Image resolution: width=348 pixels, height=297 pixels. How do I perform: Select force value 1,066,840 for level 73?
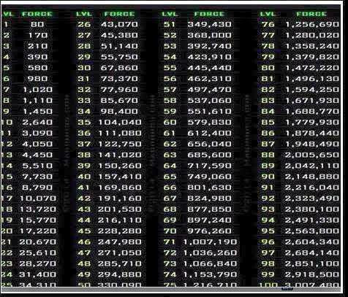(210, 263)
